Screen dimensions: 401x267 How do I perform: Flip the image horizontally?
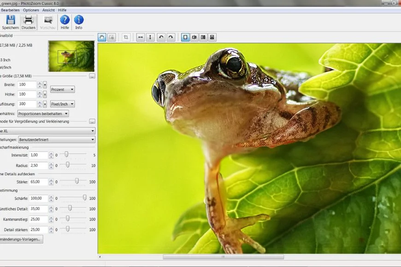[x=141, y=37]
